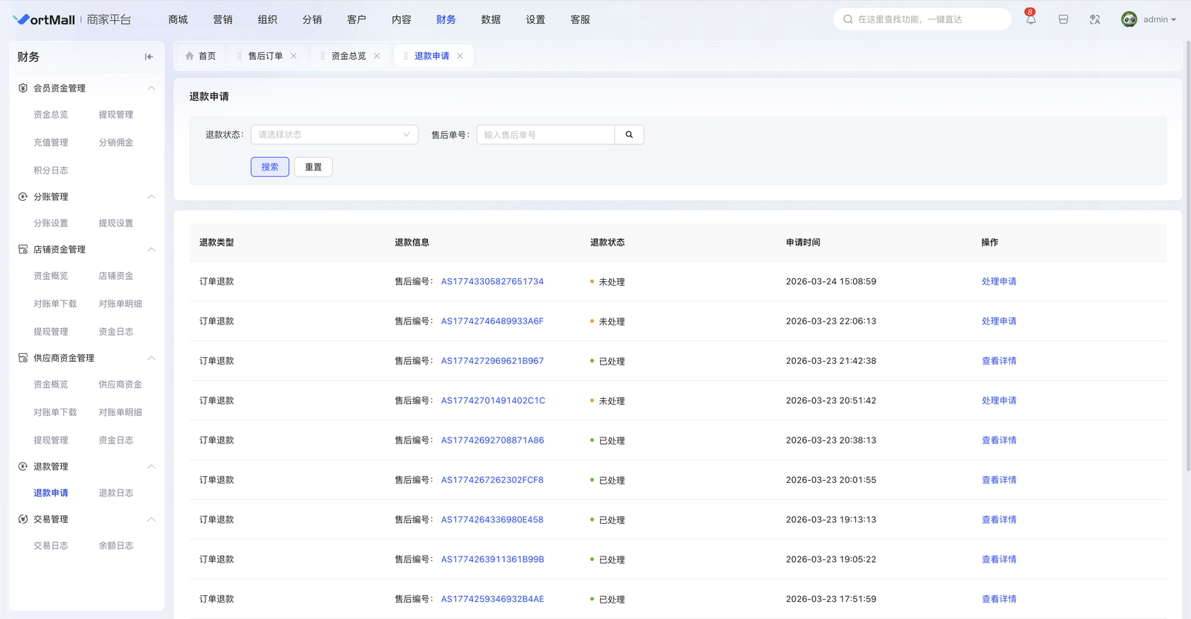Switch to the 数据 top menu
The image size is (1191, 619).
491,20
